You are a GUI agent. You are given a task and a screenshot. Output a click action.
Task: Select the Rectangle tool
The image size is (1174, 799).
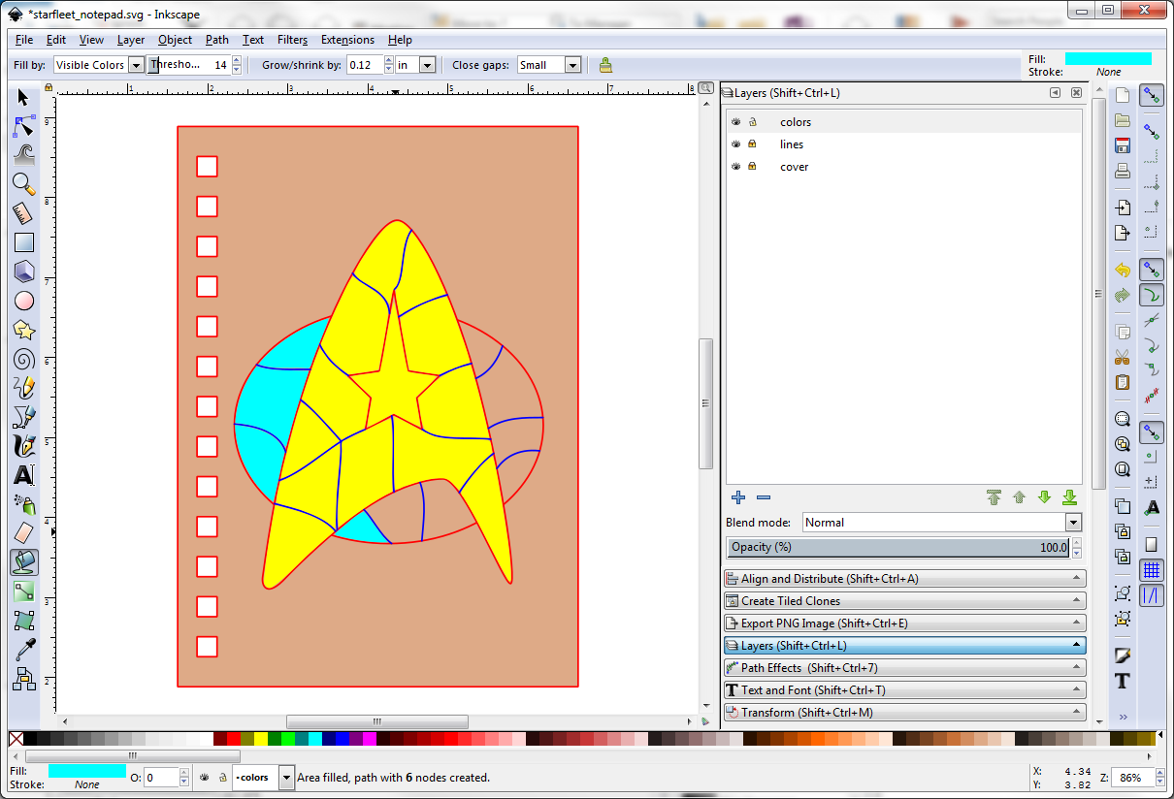[x=23, y=242]
